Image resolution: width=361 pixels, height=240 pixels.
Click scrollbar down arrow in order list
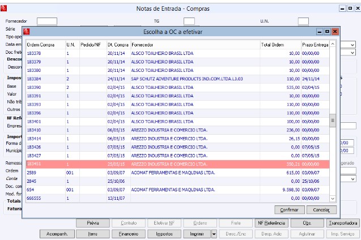[333, 198]
